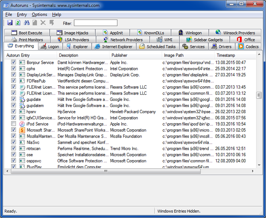Select the Winsock Providers tab
This screenshot has height=218, width=266.
pyautogui.click(x=235, y=33)
